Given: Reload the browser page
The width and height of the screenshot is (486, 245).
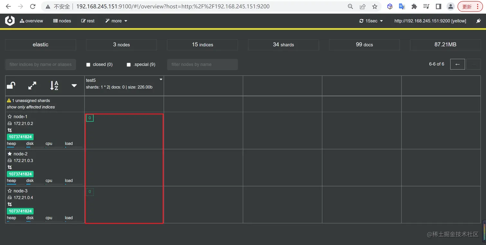Looking at the screenshot, I should coord(32,6).
